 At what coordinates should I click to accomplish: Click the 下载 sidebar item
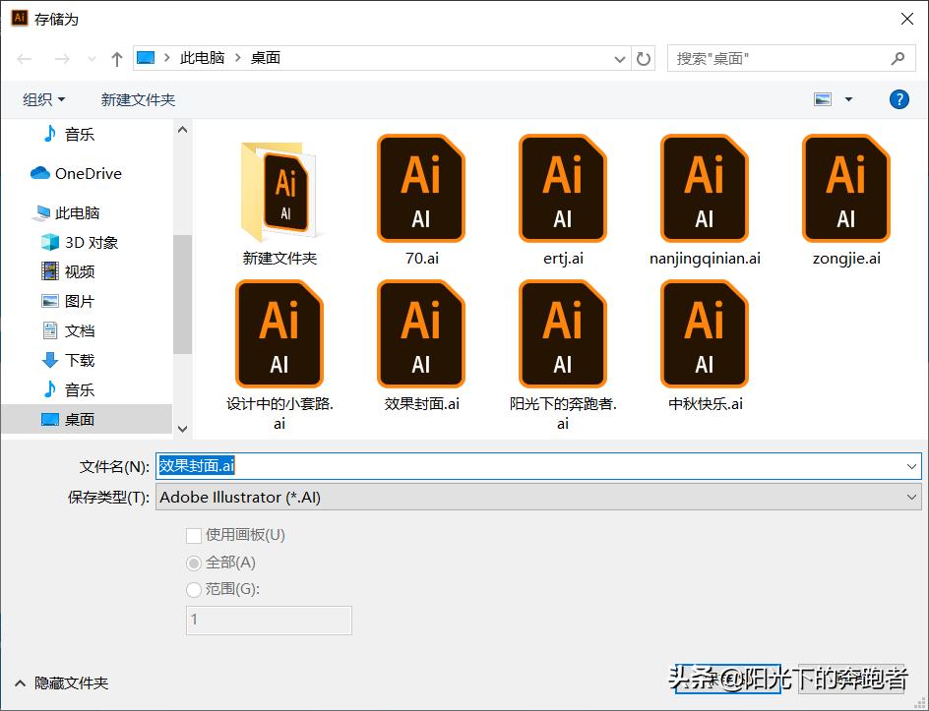78,360
